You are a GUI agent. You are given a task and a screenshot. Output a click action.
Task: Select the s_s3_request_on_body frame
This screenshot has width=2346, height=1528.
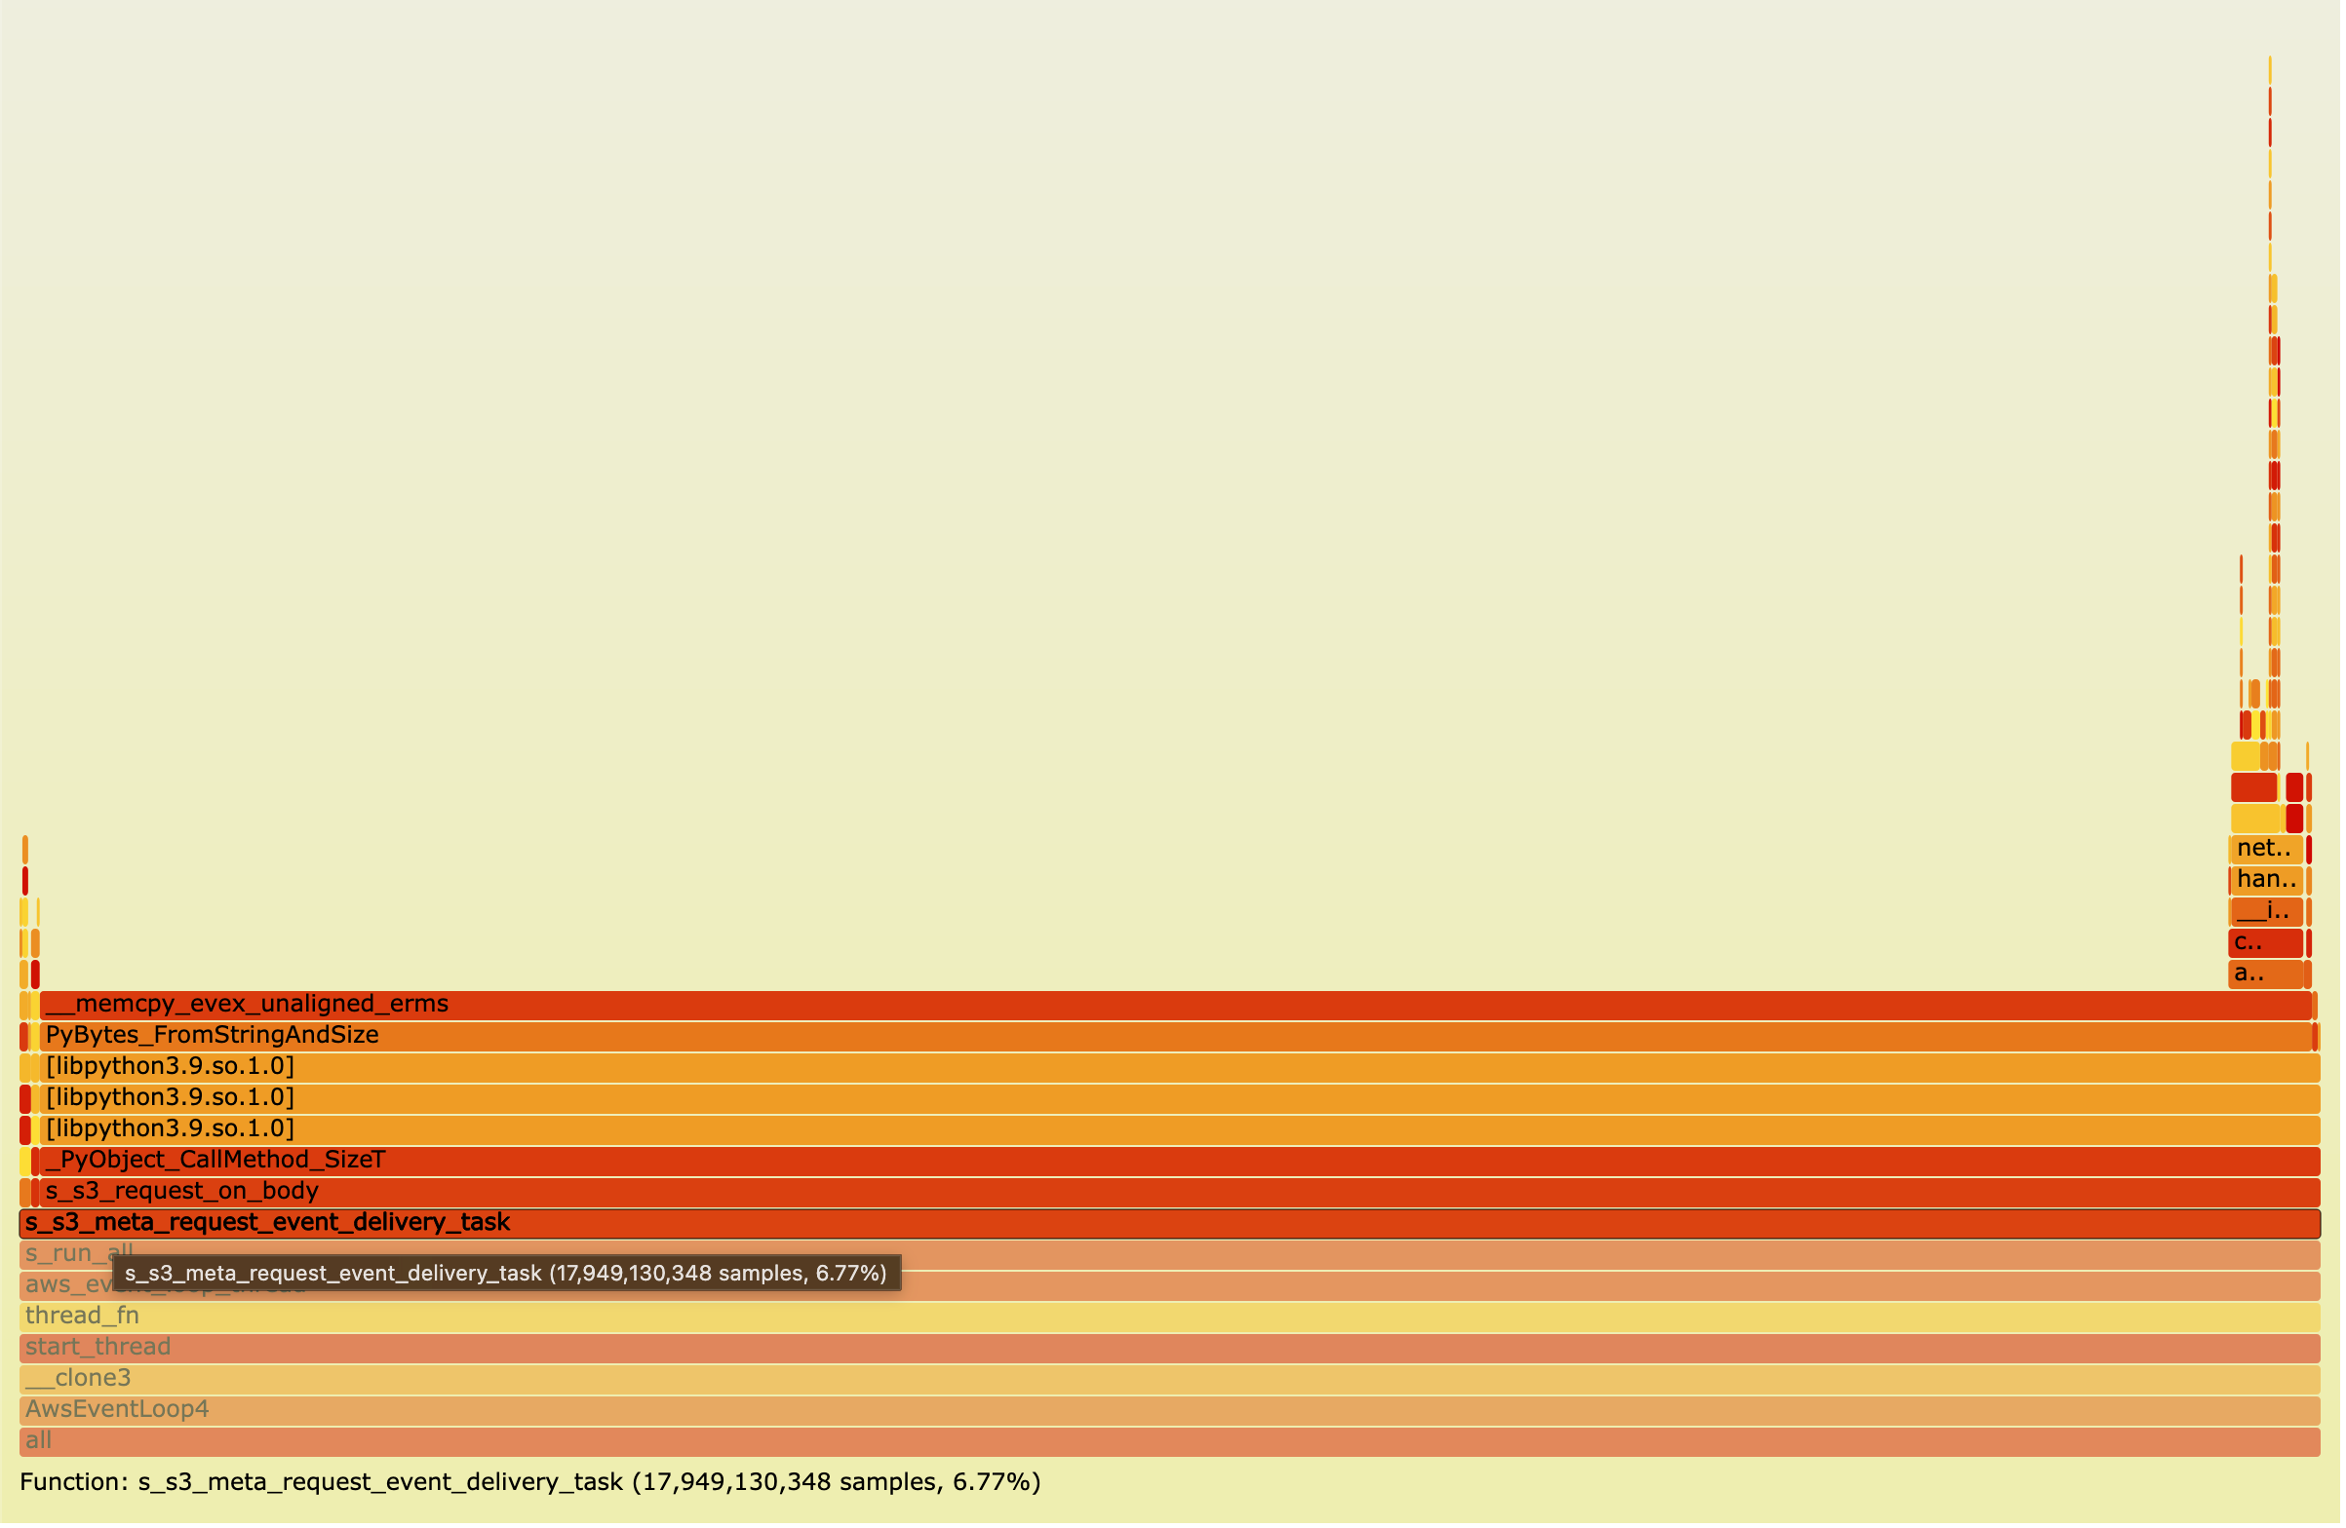[1183, 1190]
